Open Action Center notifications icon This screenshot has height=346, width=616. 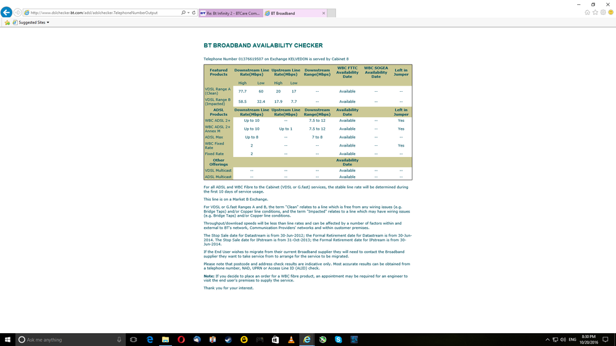pyautogui.click(x=606, y=339)
